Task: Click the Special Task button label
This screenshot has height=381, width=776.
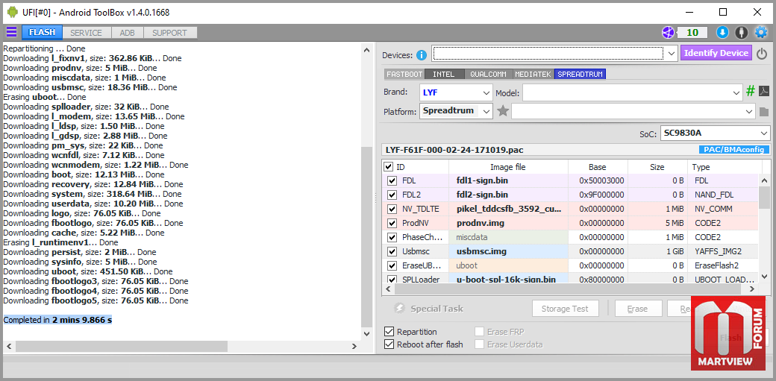Action: (437, 309)
